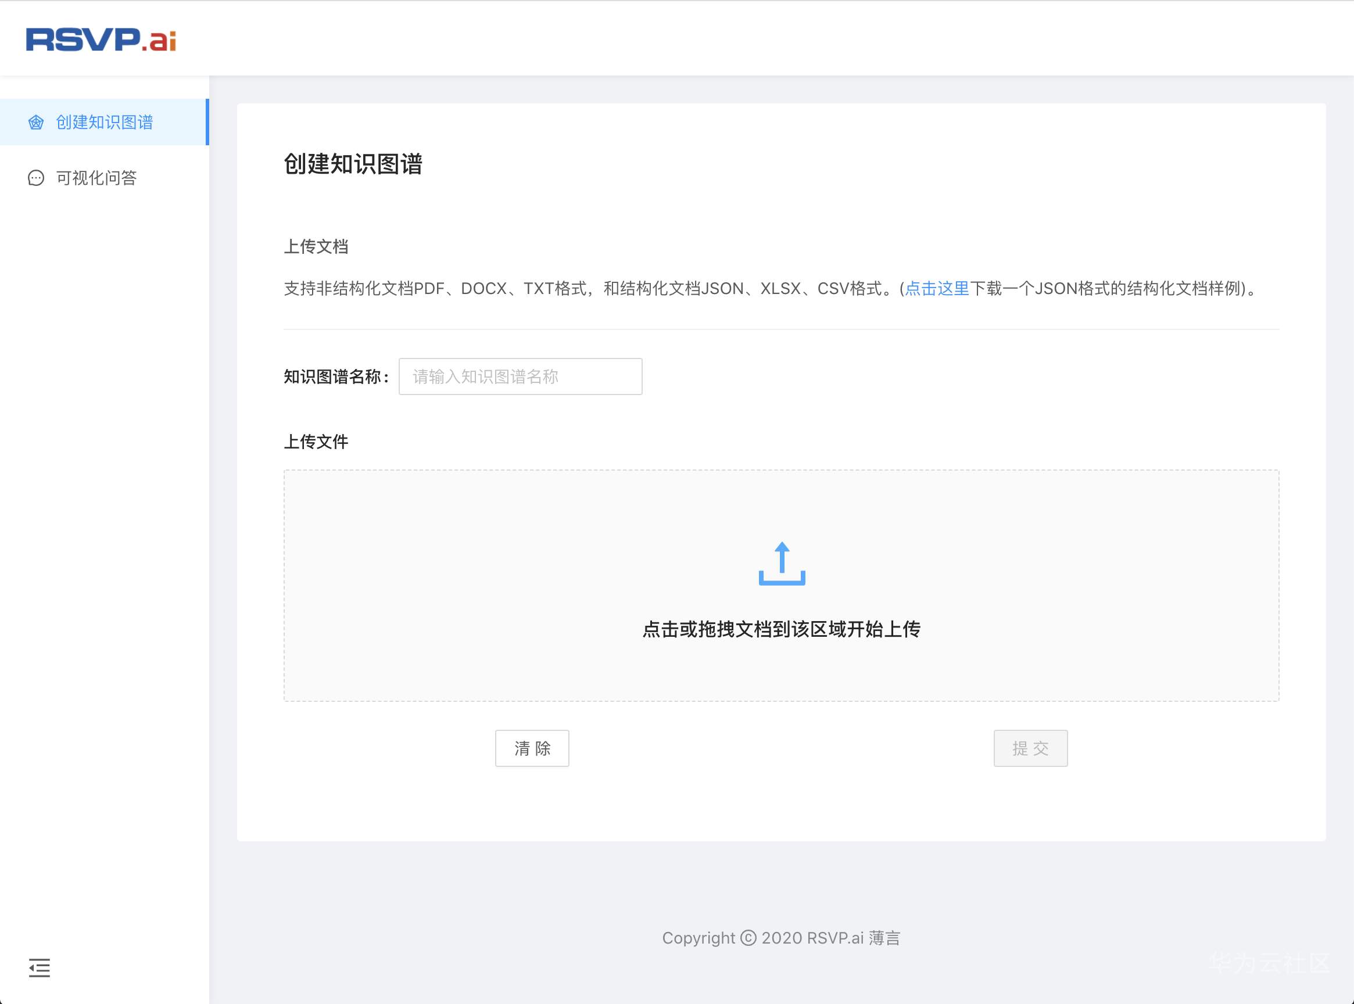Focus the 知识图谱名称 input field
This screenshot has width=1354, height=1004.
click(x=520, y=377)
